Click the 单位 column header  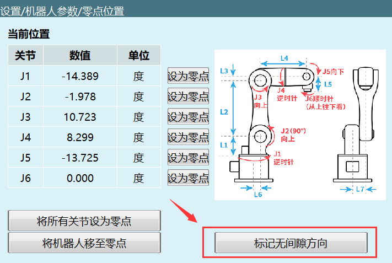138,56
